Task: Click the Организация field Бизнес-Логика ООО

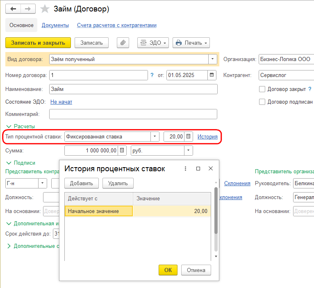Action: pos(287,59)
